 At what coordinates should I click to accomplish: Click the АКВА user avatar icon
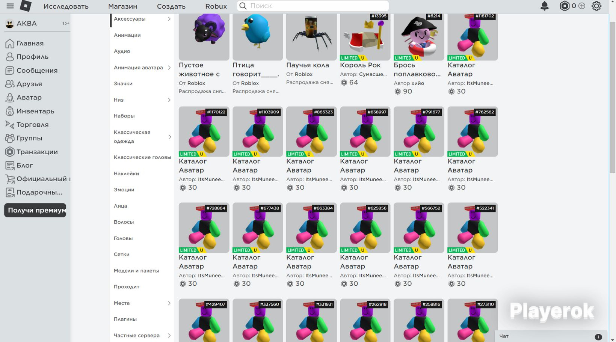tap(10, 24)
